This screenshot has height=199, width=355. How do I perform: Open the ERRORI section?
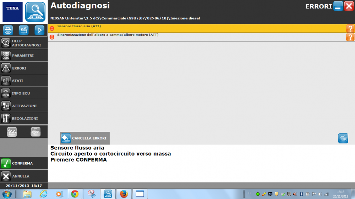pos(24,68)
